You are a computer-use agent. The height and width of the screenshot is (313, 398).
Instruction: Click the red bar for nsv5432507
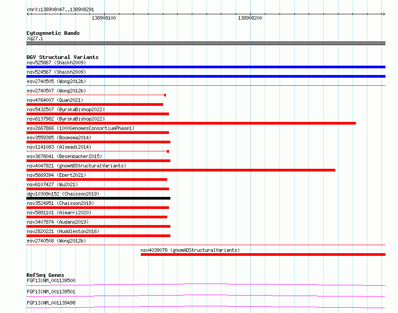point(98,114)
